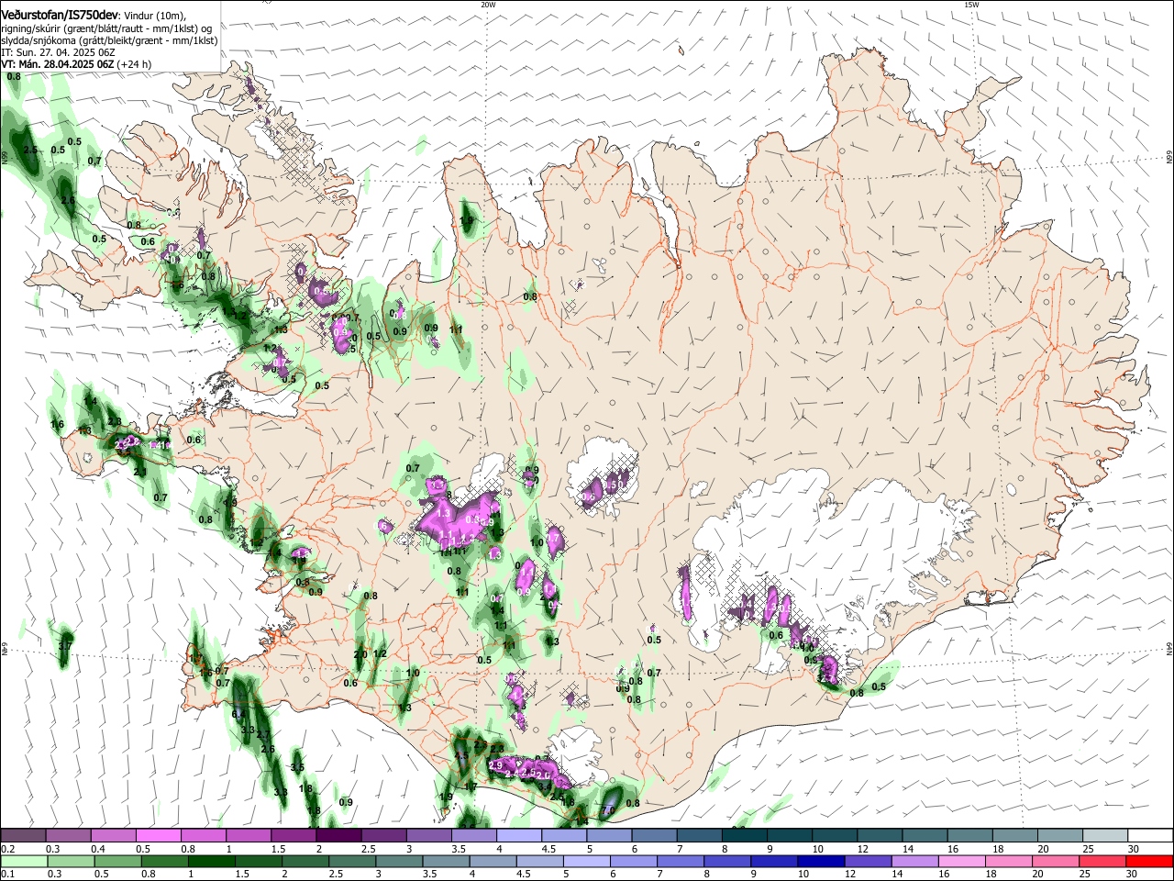Click the navy blue 10 swatch in lower legend

[822, 862]
